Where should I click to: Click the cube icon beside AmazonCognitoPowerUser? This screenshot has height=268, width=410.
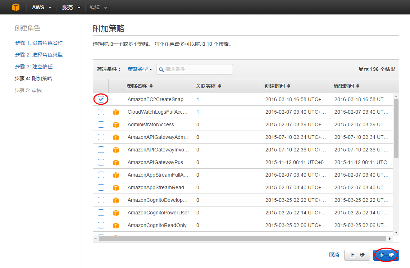[116, 213]
